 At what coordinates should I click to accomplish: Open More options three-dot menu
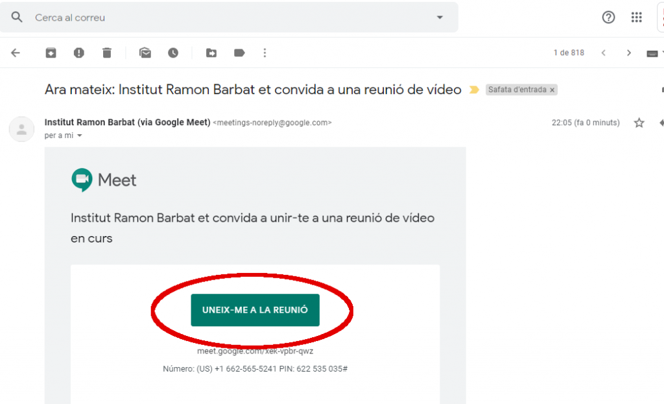pyautogui.click(x=265, y=53)
